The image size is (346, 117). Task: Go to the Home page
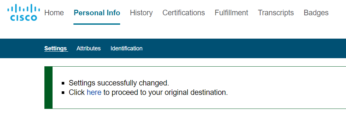(x=54, y=13)
